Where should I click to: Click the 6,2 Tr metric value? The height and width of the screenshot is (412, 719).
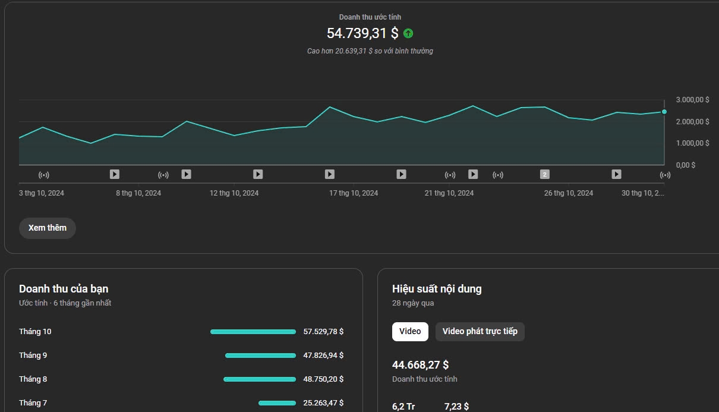pyautogui.click(x=403, y=407)
